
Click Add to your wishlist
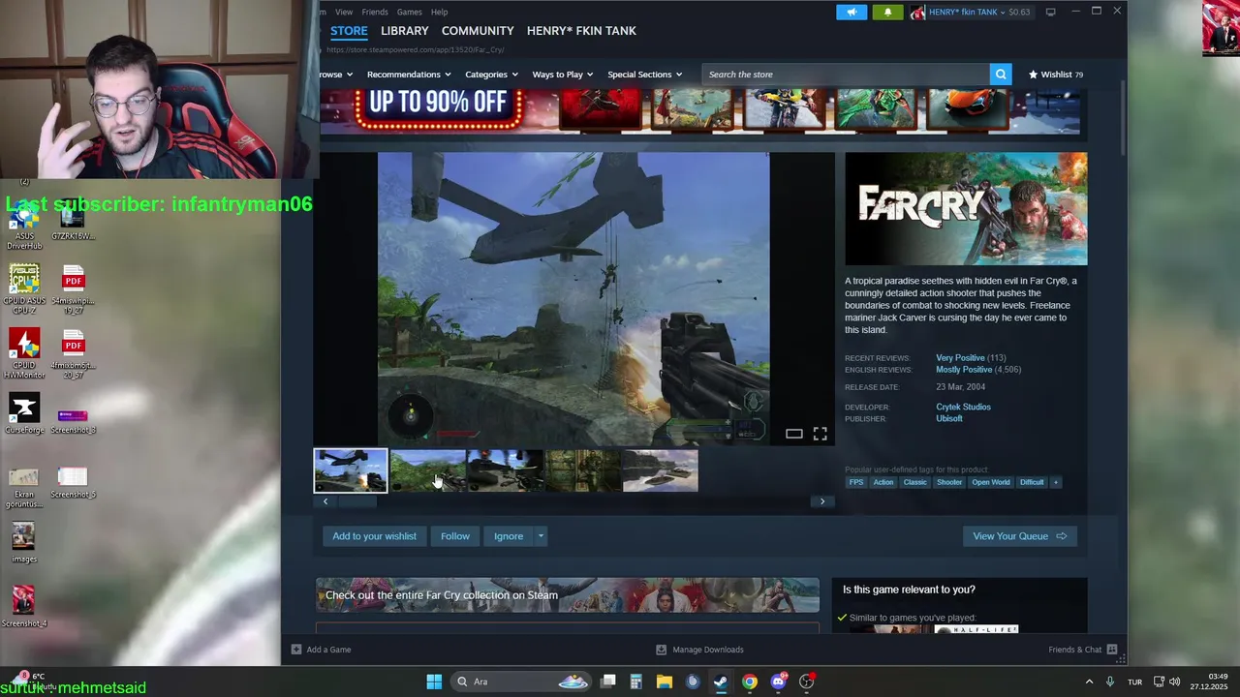click(374, 536)
